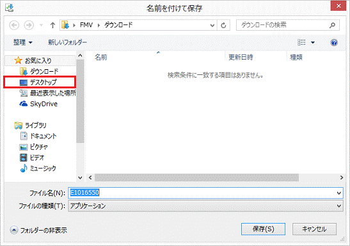The image size is (350, 246).
Task: Expand the address bar history dropdown
Action: tap(212, 25)
